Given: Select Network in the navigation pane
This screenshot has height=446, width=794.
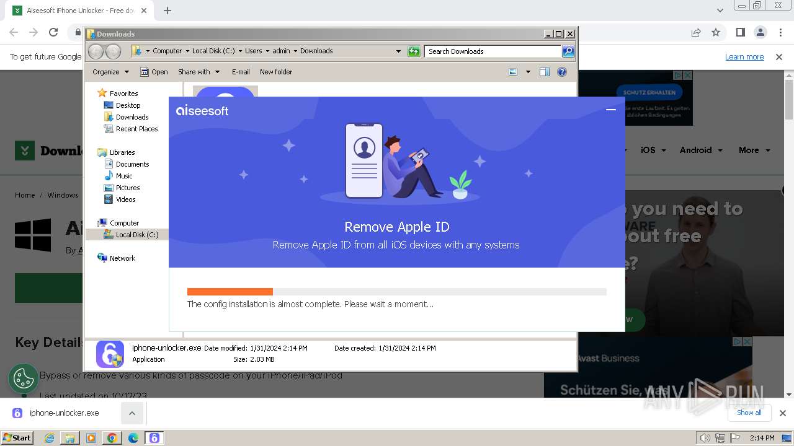Looking at the screenshot, I should (122, 258).
